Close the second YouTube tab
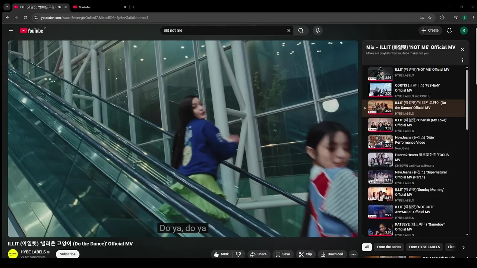This screenshot has width=477, height=268. 125,7
